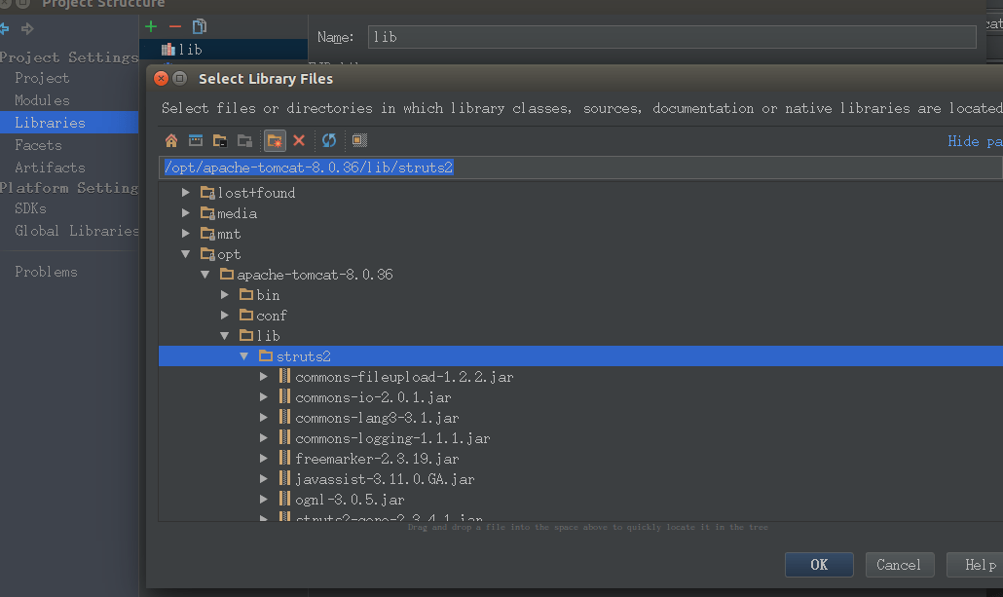1003x597 pixels.
Task: Confirm selection with OK button
Action: click(819, 564)
